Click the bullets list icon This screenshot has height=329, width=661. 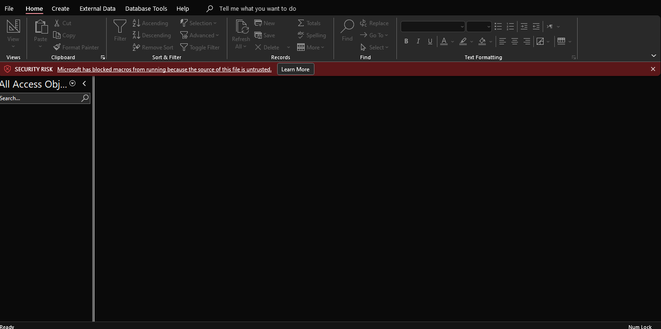498,26
